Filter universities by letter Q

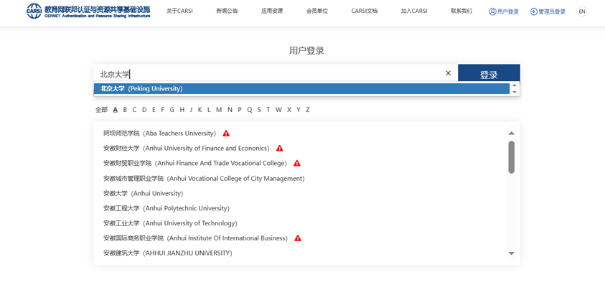pyautogui.click(x=250, y=110)
